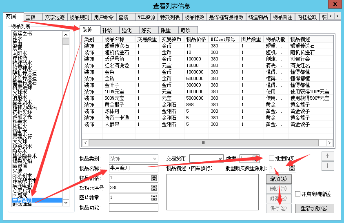This screenshot has width=344, height=223.
Task: Toggle the 开启商铺赠送 checkbox
Action: tap(297, 194)
